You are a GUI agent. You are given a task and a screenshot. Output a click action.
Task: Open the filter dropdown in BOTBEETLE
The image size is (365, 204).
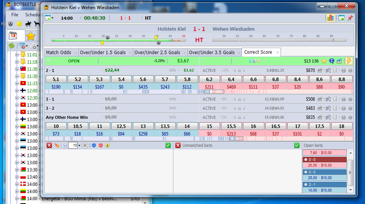[23, 46]
